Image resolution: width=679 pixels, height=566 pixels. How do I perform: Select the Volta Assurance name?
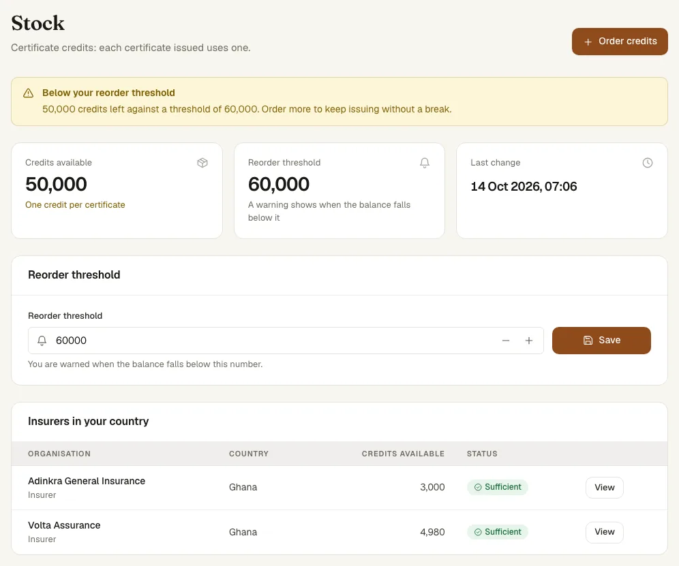[64, 525]
